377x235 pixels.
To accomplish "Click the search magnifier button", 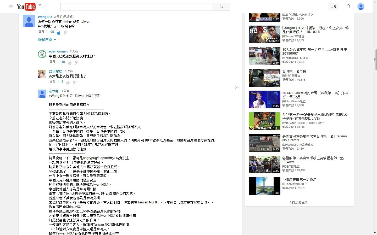I will coord(221,7).
